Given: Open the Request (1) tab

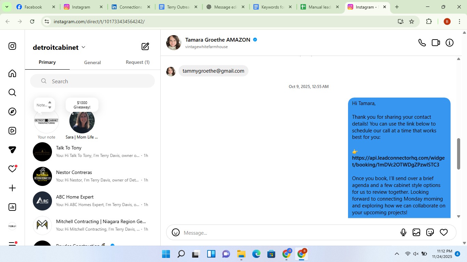Looking at the screenshot, I should [137, 62].
